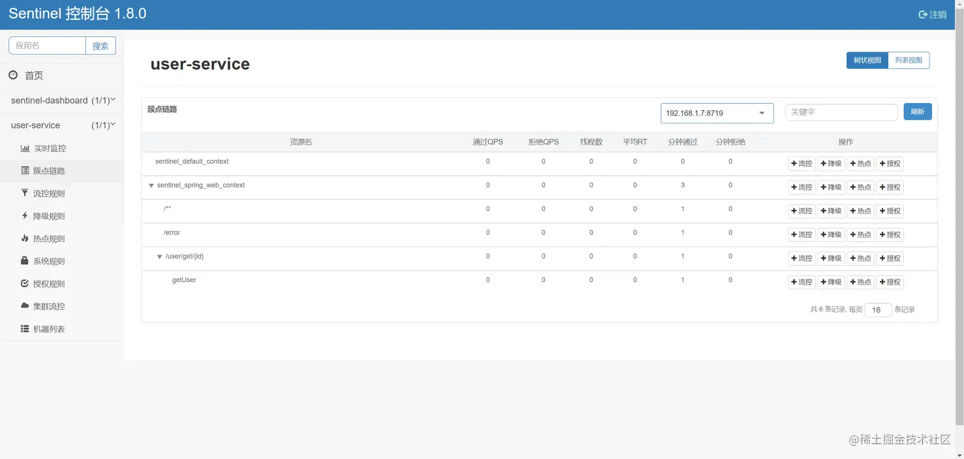Add 流控 rule for /** resource
This screenshot has height=459, width=964.
(x=802, y=211)
